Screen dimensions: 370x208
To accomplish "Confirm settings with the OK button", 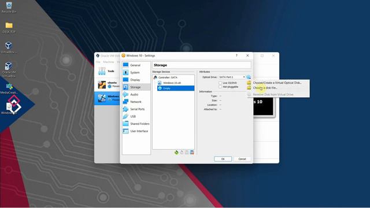I will click(x=223, y=159).
